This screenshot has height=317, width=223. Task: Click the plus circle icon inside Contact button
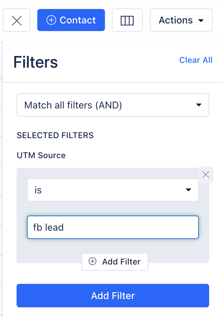[x=51, y=20]
